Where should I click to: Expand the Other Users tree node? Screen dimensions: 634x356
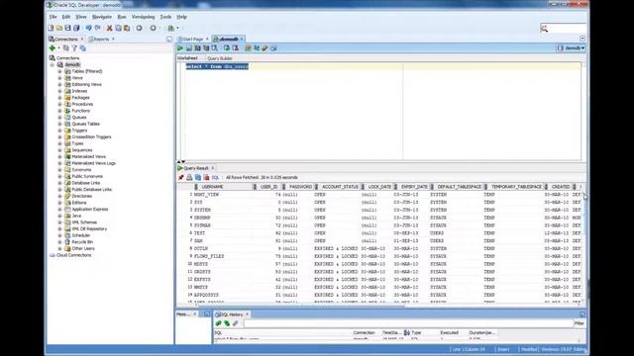click(x=59, y=248)
